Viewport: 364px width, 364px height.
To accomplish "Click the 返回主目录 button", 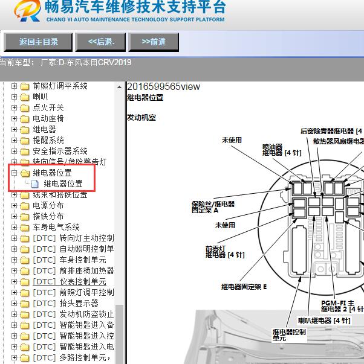I will pos(38,42).
